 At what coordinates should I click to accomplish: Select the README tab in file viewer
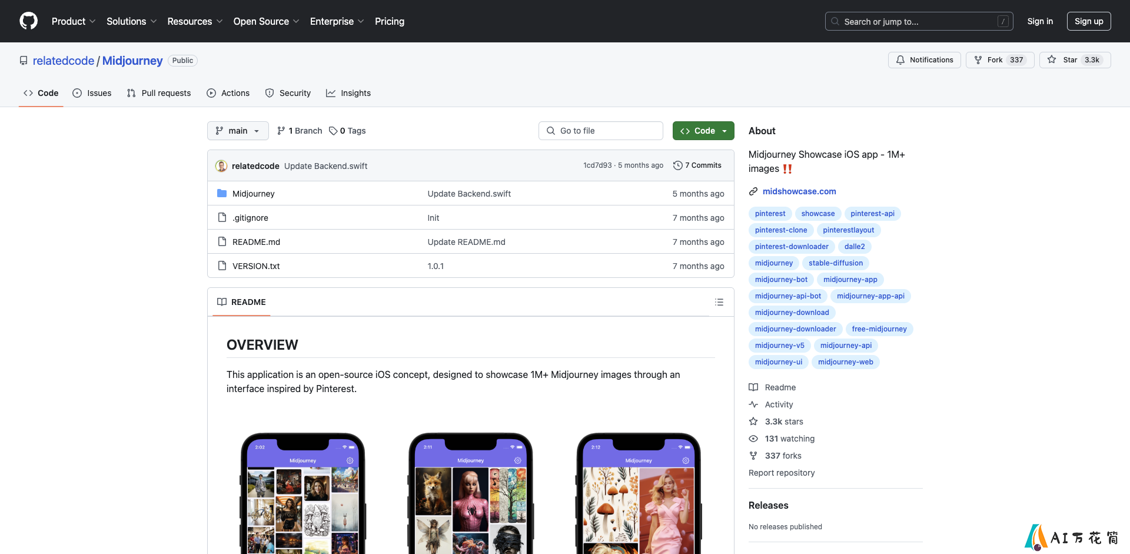[x=241, y=302]
